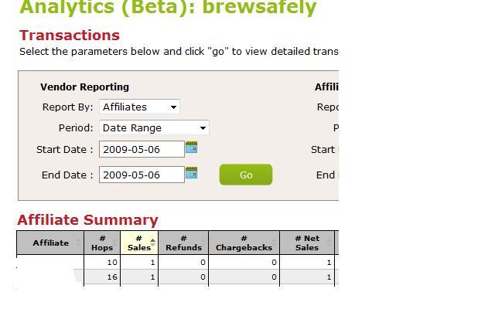Open the Start Date calendar picker
495x309 pixels.
point(191,148)
